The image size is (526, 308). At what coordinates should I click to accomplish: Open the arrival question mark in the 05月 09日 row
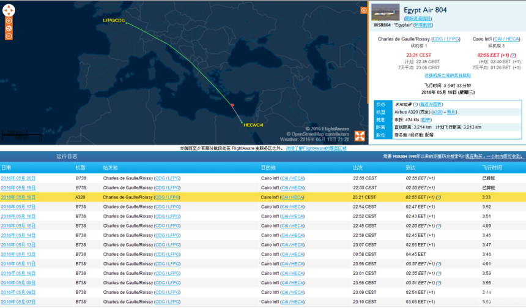click(x=439, y=283)
